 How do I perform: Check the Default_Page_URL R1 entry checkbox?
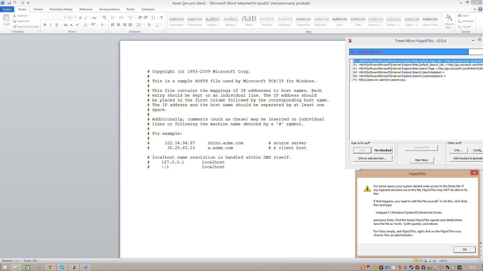pos(351,61)
